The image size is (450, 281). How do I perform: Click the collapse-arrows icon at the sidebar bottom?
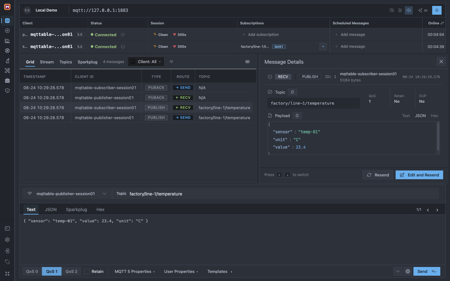click(x=7, y=274)
